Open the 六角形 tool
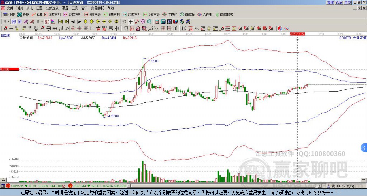This screenshot has width=367, height=196. pos(205,14)
